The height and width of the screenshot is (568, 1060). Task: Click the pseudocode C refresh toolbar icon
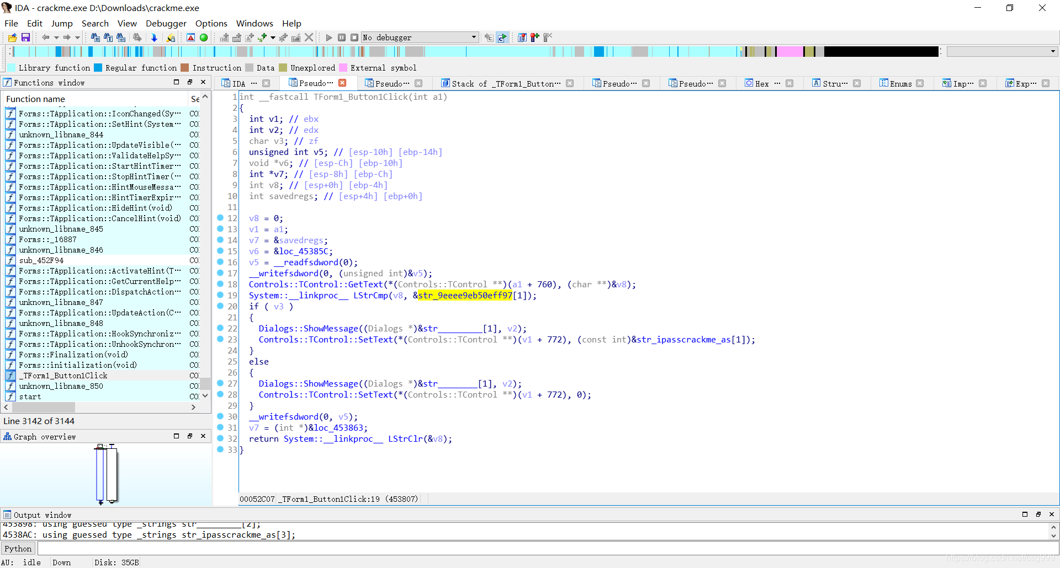(502, 37)
